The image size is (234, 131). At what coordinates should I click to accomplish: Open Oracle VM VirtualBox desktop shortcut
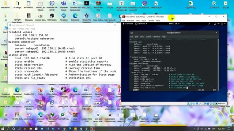[87, 17]
